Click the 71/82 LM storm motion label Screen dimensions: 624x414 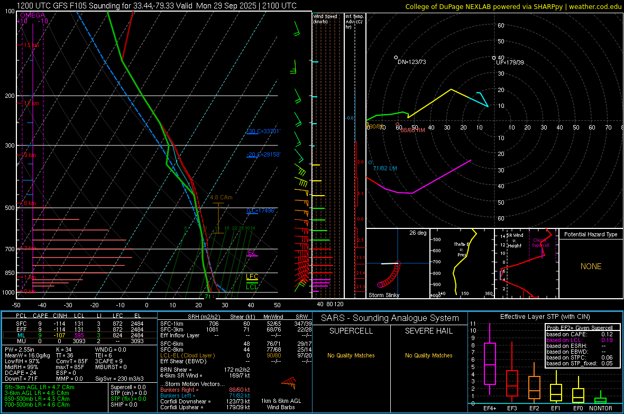[x=385, y=168]
